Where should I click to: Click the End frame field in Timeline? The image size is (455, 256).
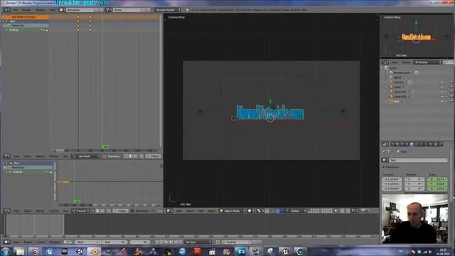114,242
